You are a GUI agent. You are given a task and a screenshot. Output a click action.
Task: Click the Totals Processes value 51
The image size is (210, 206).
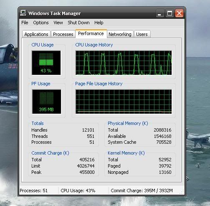tap(92, 142)
